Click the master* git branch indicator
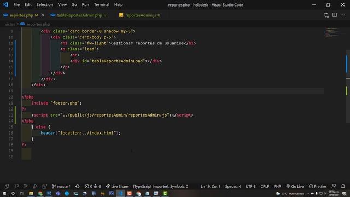 [61, 186]
